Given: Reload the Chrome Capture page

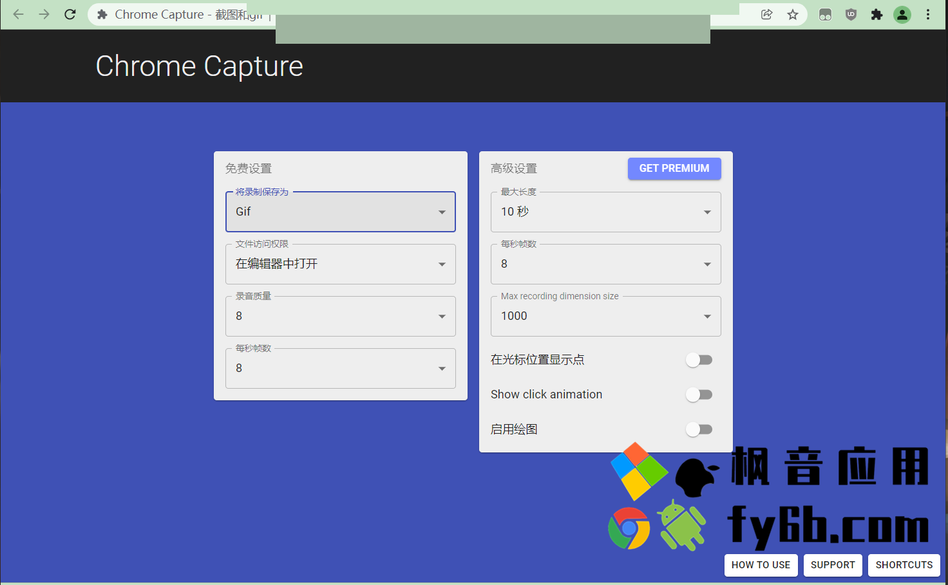Looking at the screenshot, I should pos(70,14).
